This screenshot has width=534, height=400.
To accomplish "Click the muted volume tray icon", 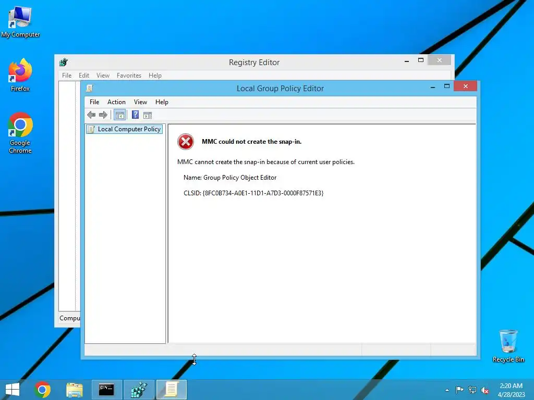I will point(485,390).
